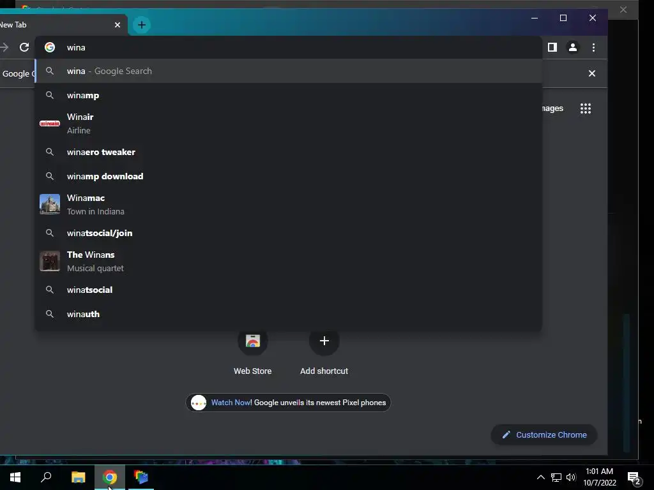The image size is (654, 490).
Task: Open network status tray icon
Action: pos(556,477)
